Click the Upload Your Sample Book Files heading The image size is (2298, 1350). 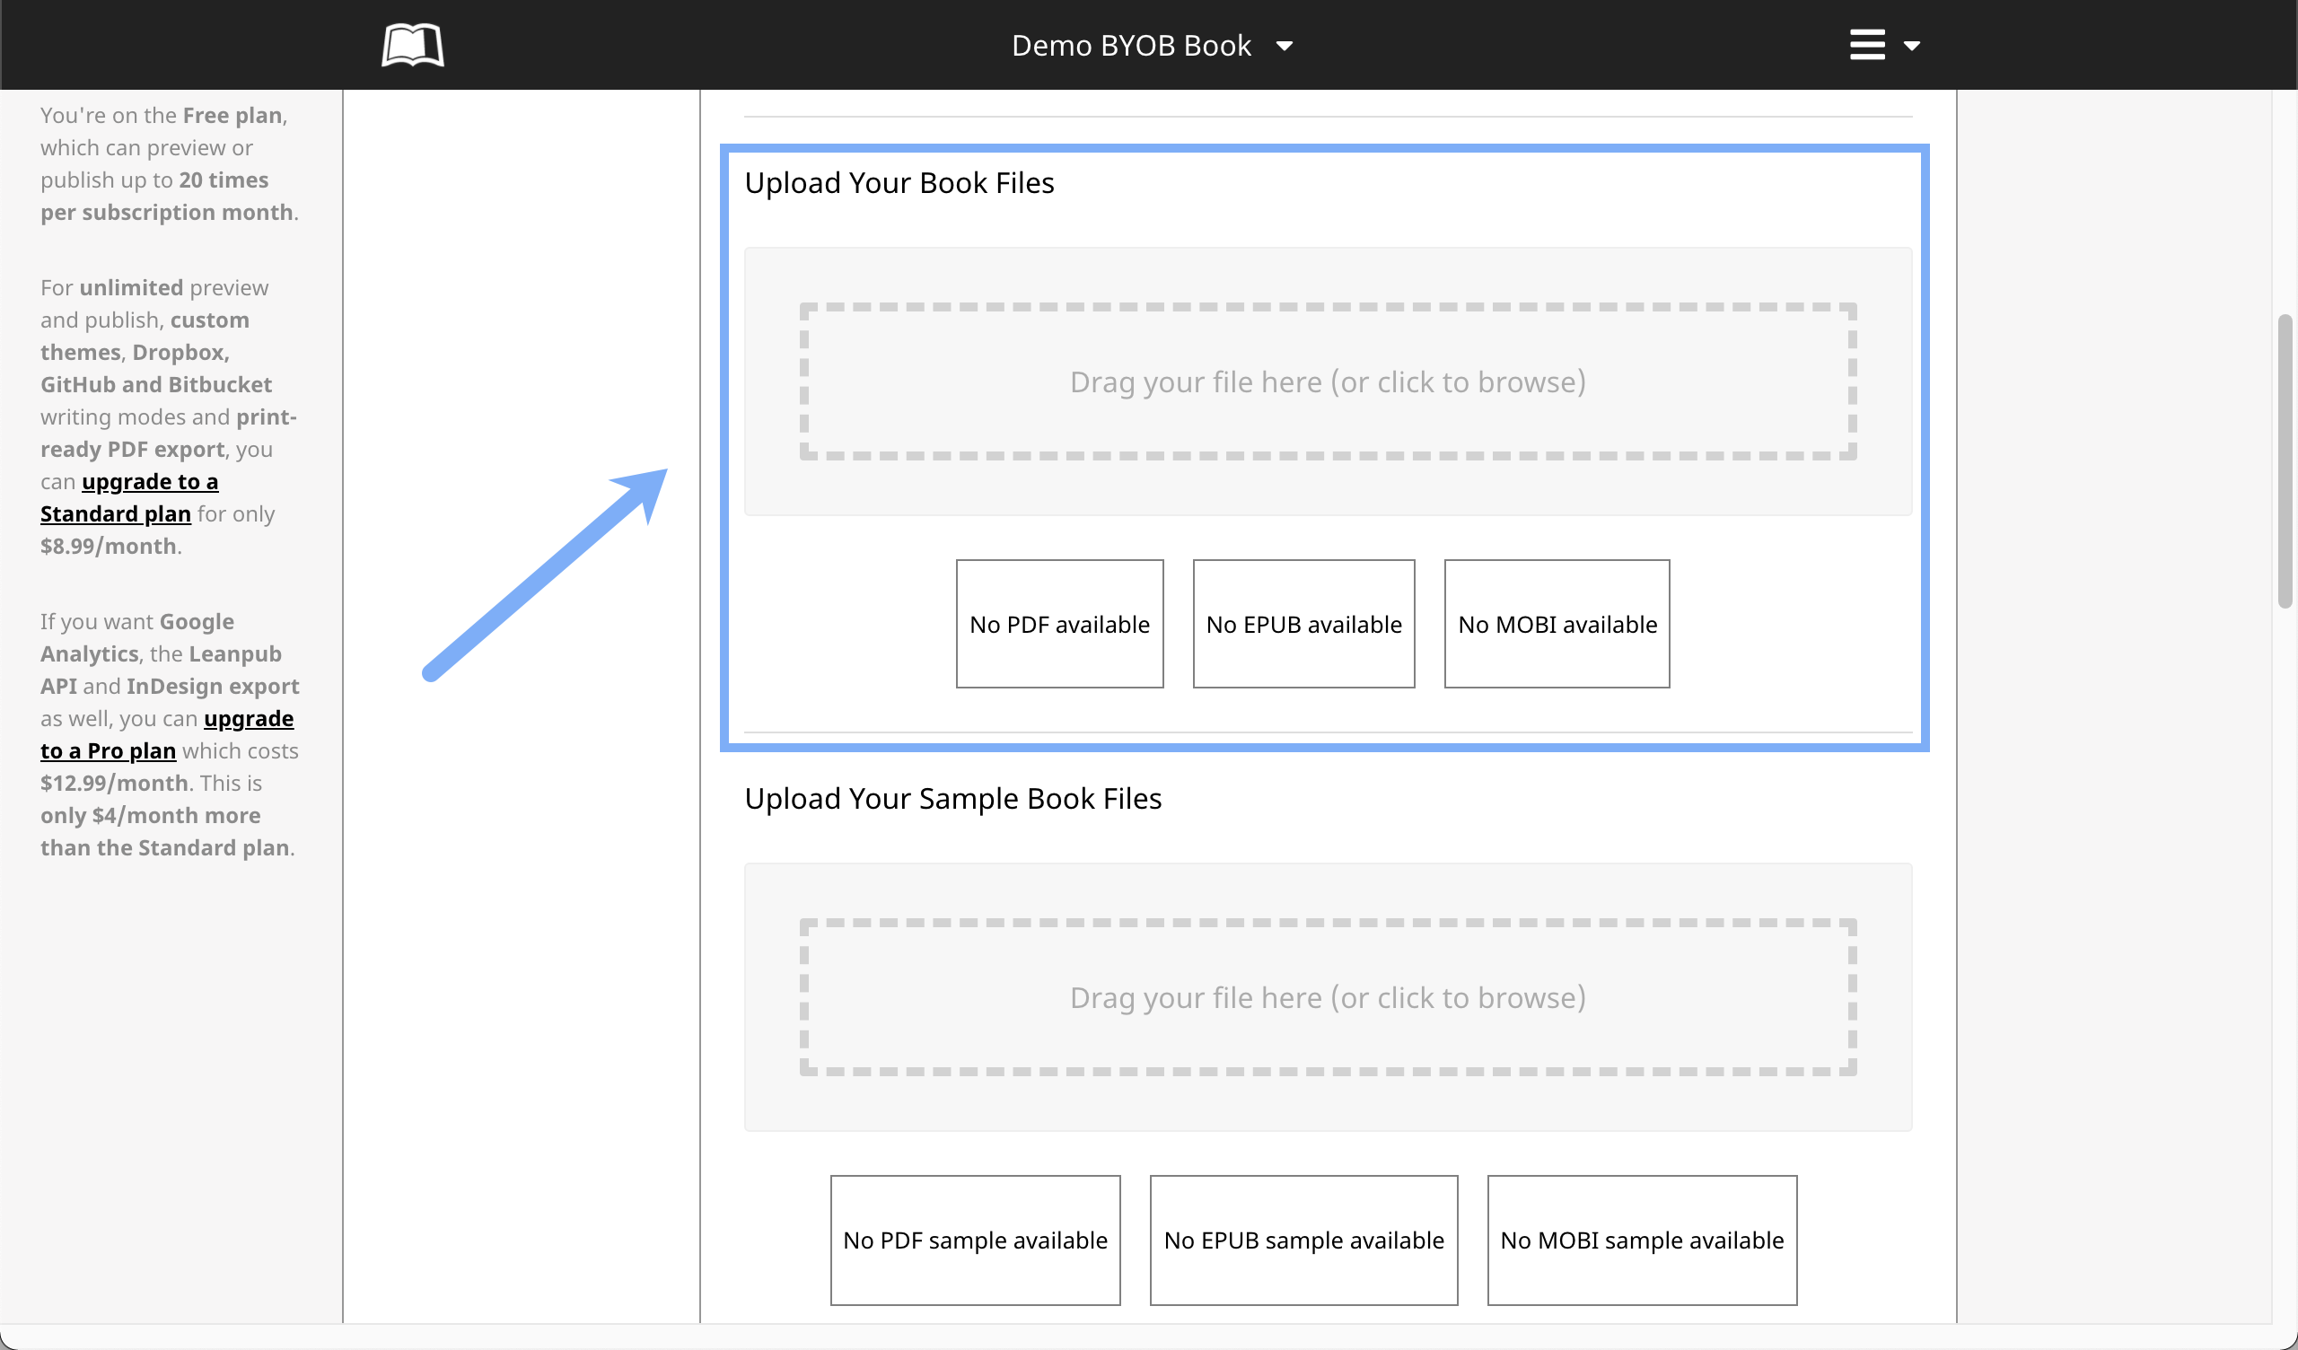pyautogui.click(x=952, y=798)
